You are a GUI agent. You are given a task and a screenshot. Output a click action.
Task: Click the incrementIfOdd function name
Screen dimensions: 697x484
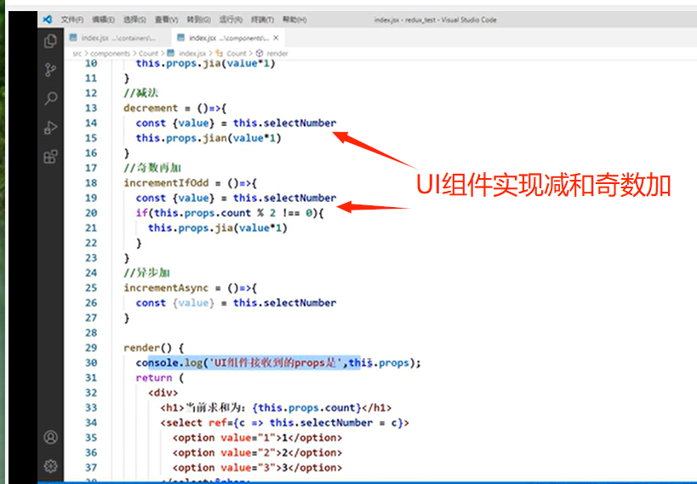[x=166, y=183]
